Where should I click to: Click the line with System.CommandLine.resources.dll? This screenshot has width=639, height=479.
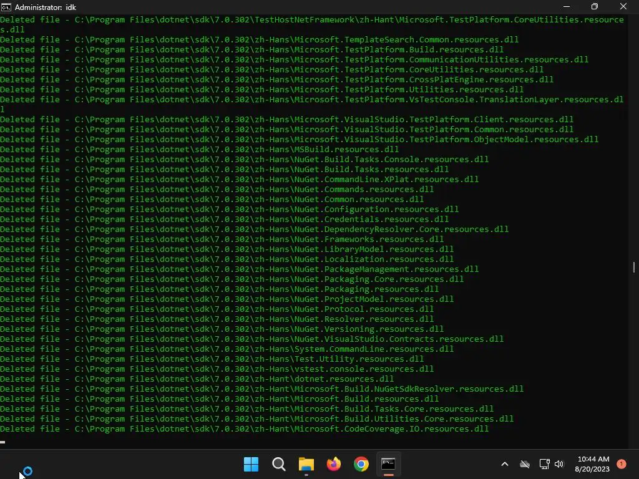(x=227, y=349)
